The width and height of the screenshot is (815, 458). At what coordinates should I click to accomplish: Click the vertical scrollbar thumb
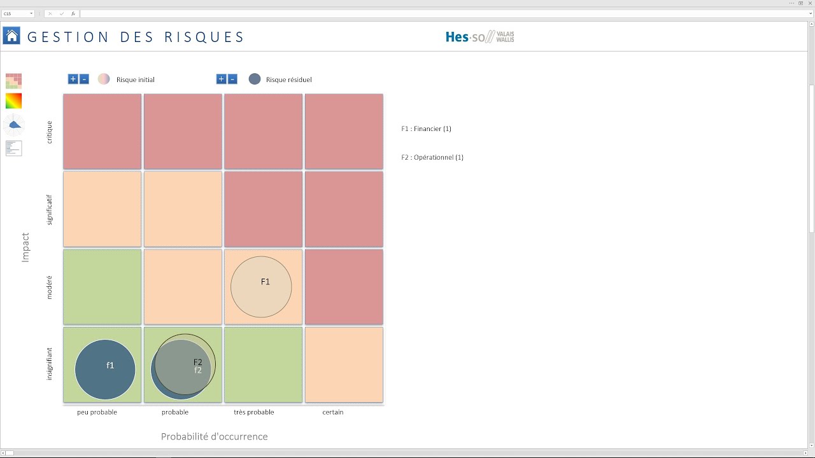(811, 158)
